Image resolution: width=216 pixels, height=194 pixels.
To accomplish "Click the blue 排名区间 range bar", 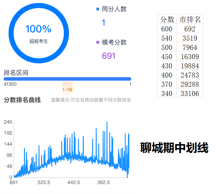I will [x=67, y=79].
